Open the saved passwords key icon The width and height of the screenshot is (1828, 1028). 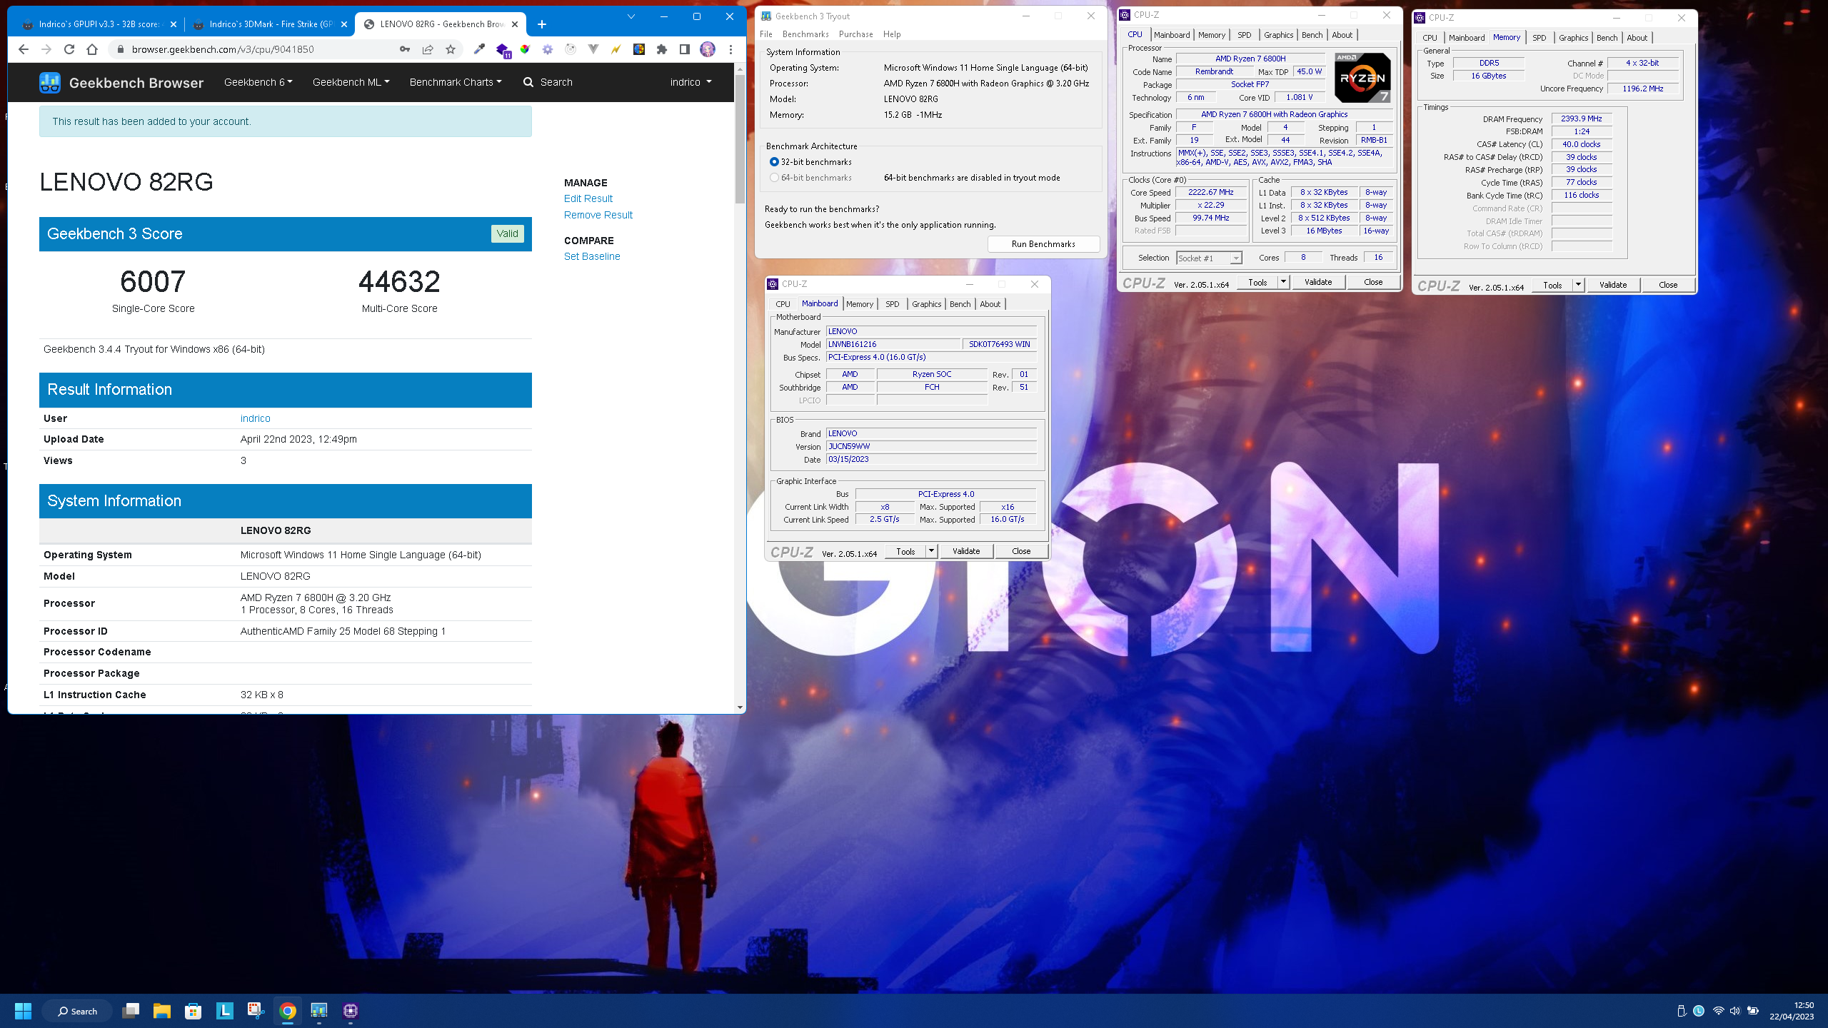(405, 49)
